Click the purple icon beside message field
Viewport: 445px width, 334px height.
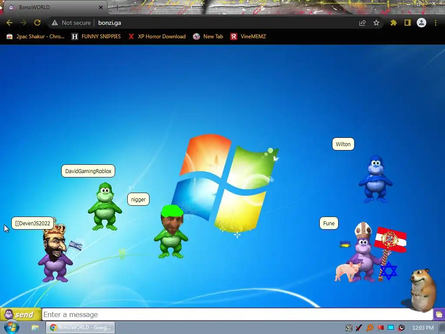click(439, 314)
